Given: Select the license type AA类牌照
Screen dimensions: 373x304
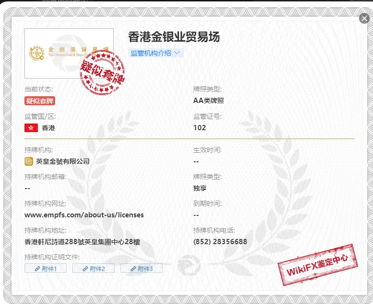Looking at the screenshot, I should 209,101.
